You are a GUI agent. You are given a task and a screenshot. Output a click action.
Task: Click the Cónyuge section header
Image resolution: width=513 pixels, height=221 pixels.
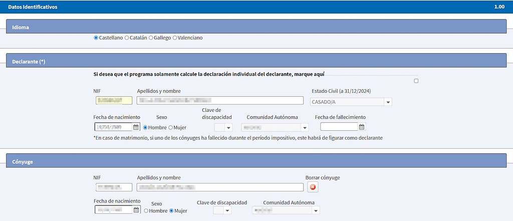coord(256,161)
